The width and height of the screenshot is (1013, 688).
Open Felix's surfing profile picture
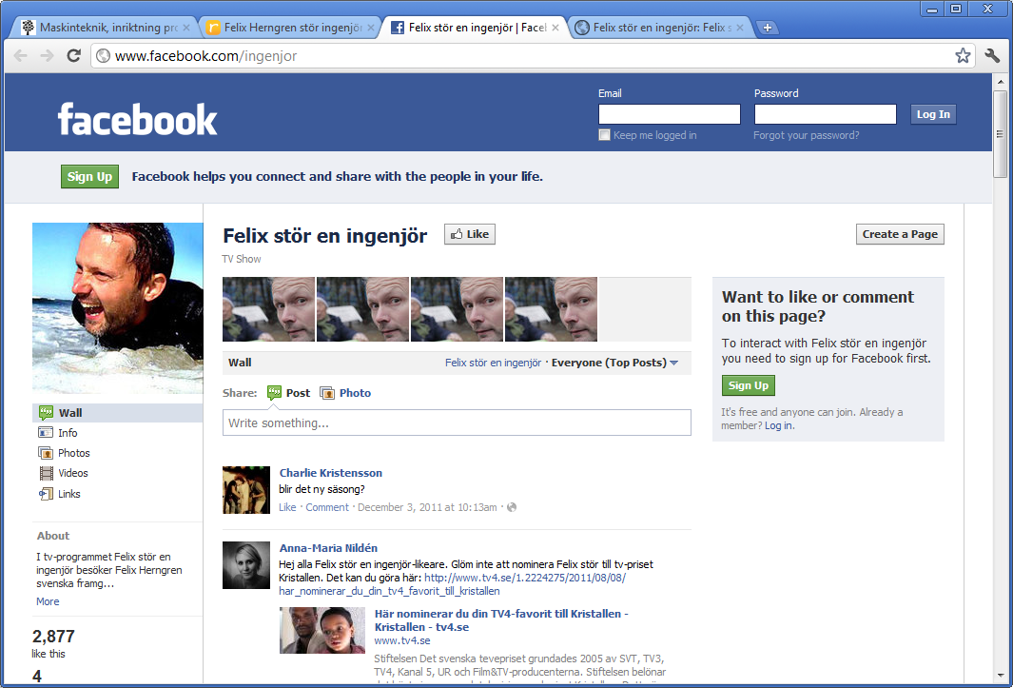point(118,308)
